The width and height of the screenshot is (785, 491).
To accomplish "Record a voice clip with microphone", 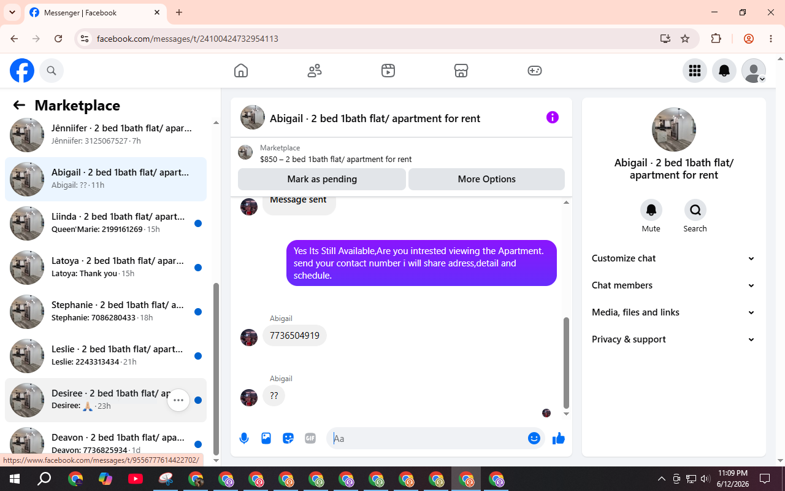I will (244, 438).
